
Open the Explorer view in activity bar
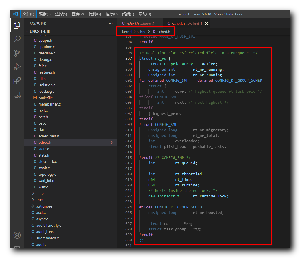(x=17, y=25)
